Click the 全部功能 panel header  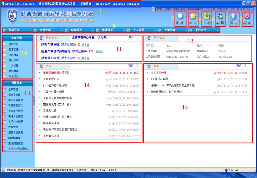click(18, 38)
